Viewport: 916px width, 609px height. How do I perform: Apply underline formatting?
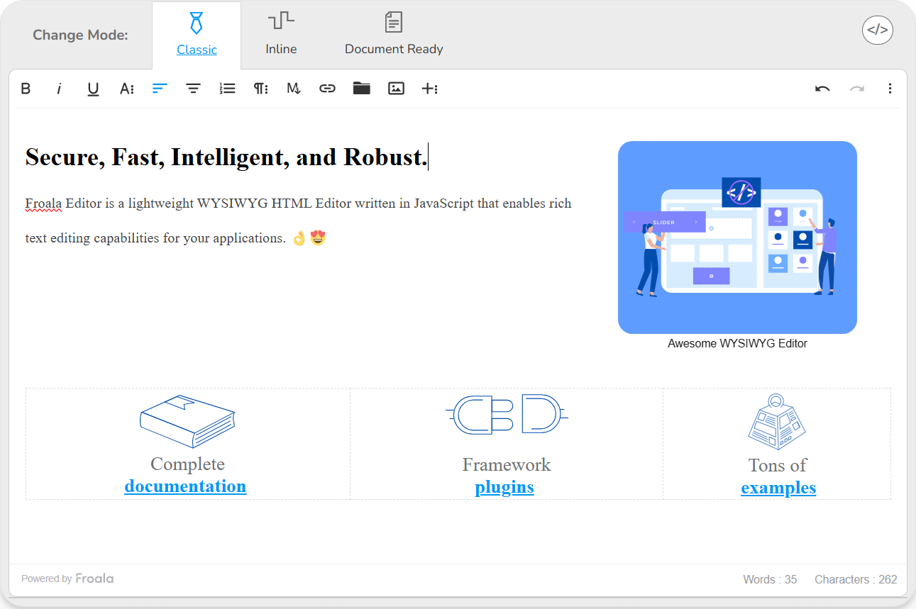tap(93, 88)
